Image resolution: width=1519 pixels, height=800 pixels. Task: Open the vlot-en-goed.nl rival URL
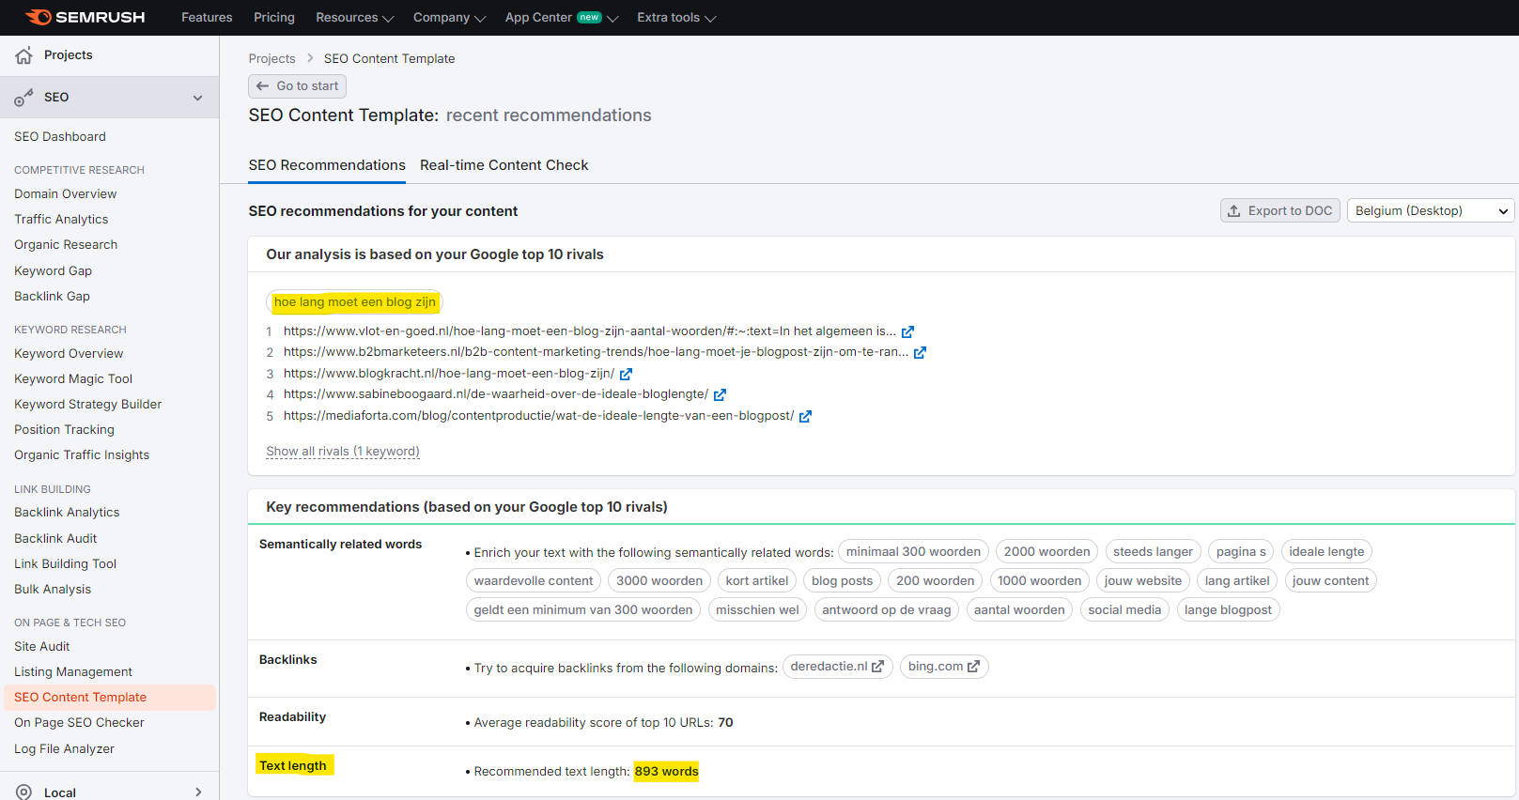(590, 331)
